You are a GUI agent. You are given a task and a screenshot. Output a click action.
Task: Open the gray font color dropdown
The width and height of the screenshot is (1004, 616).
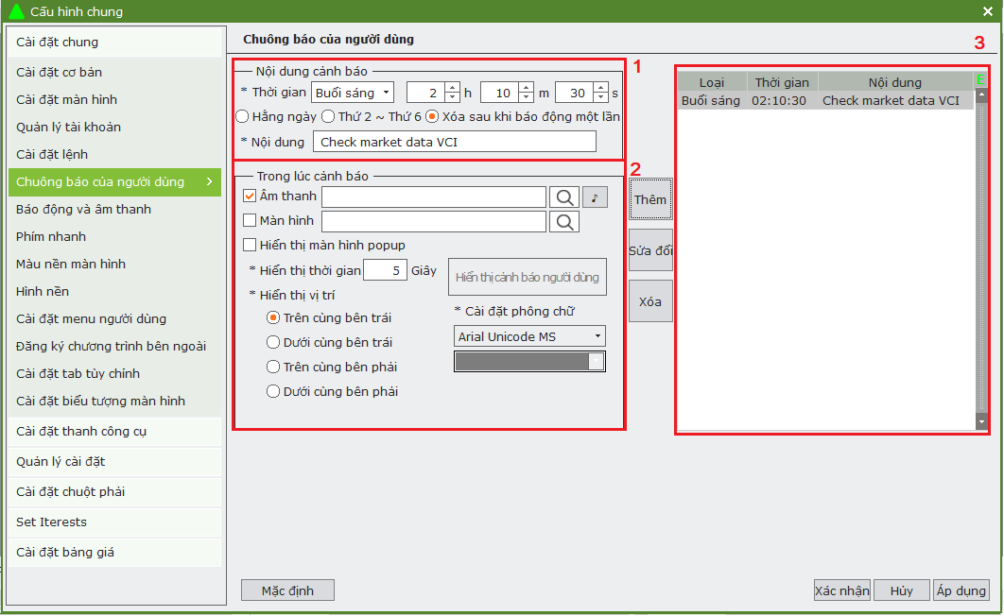(529, 362)
